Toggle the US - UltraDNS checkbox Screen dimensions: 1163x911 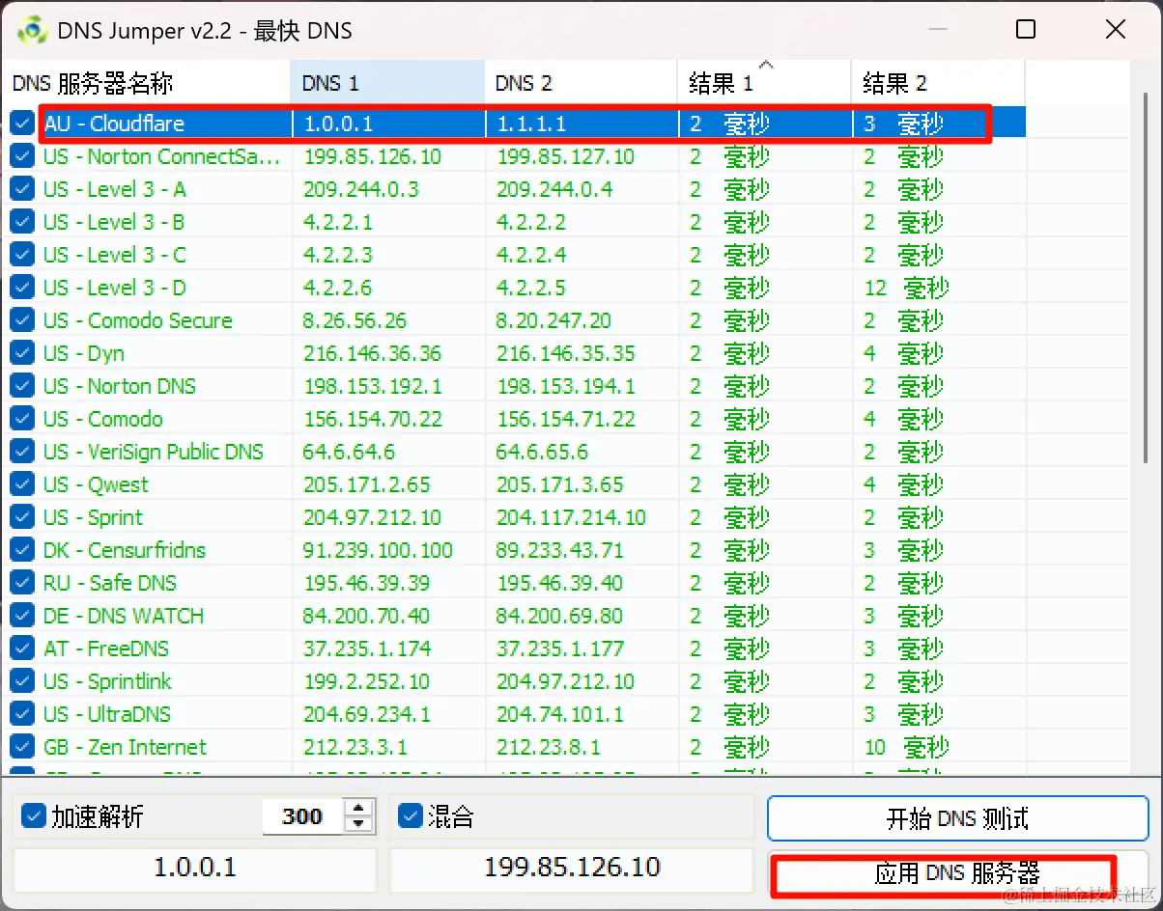[22, 714]
